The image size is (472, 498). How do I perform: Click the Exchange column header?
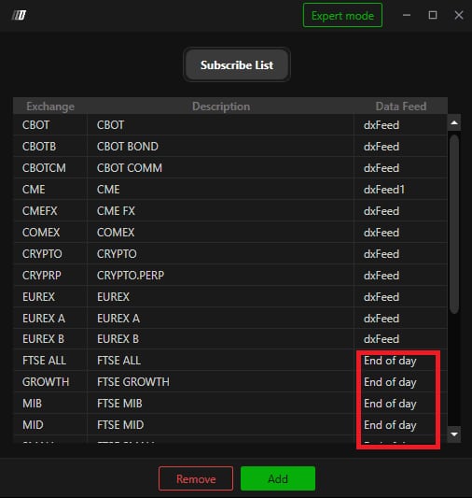tap(50, 107)
